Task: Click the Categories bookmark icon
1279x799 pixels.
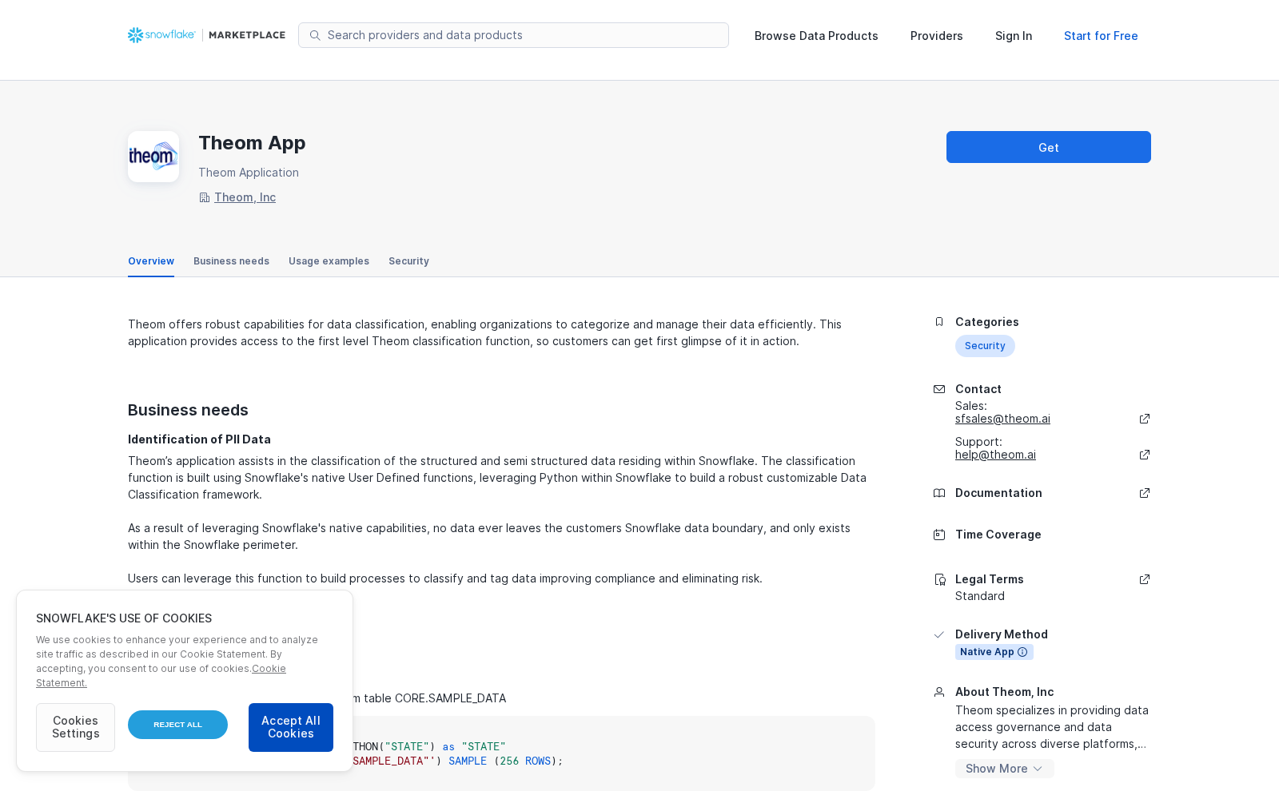Action: pos(939,322)
